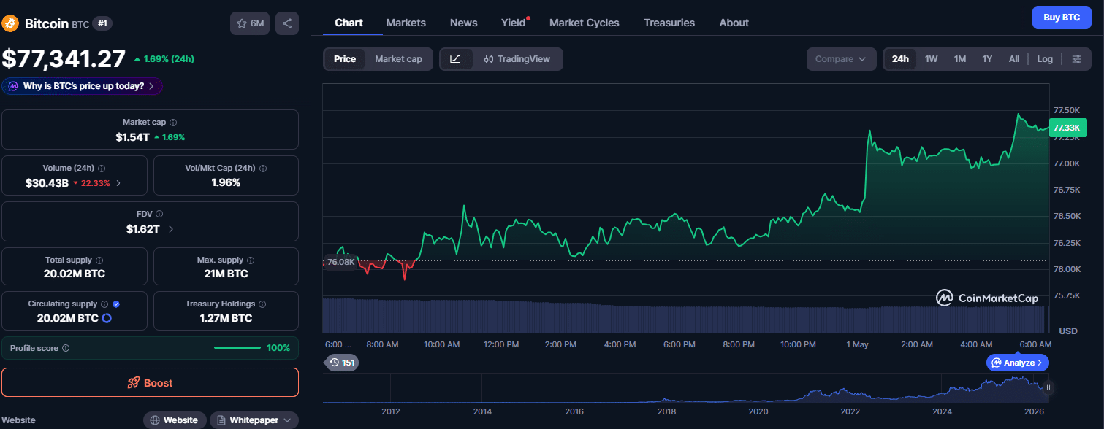The width and height of the screenshot is (1104, 429).
Task: Click the Bitcoin logo icon
Action: [10, 23]
